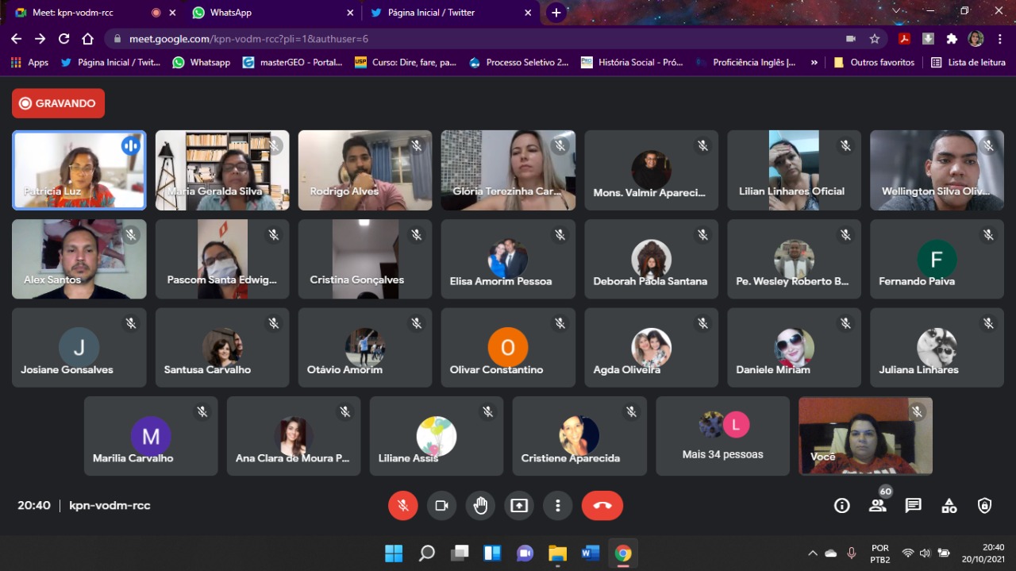Open more options three-dot menu

click(558, 506)
